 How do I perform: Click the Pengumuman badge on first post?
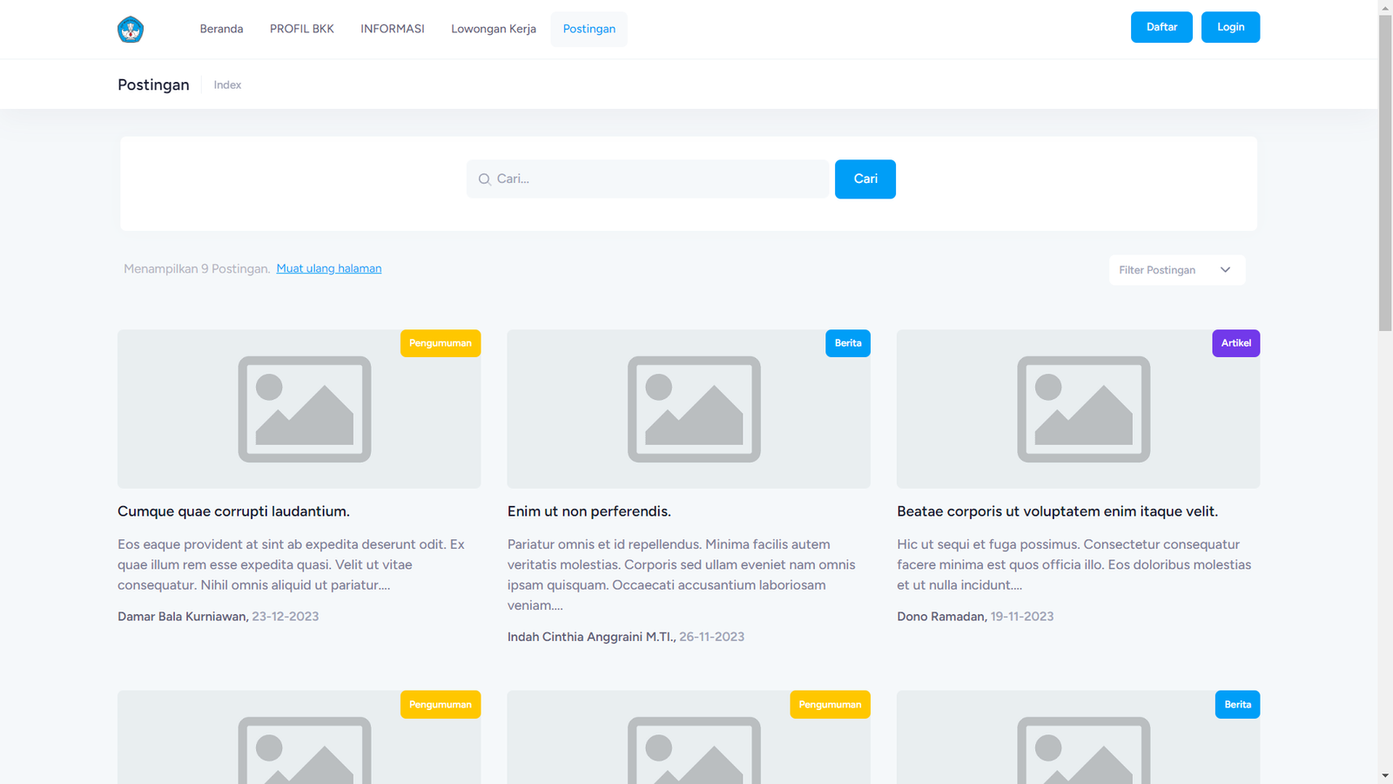(x=440, y=343)
